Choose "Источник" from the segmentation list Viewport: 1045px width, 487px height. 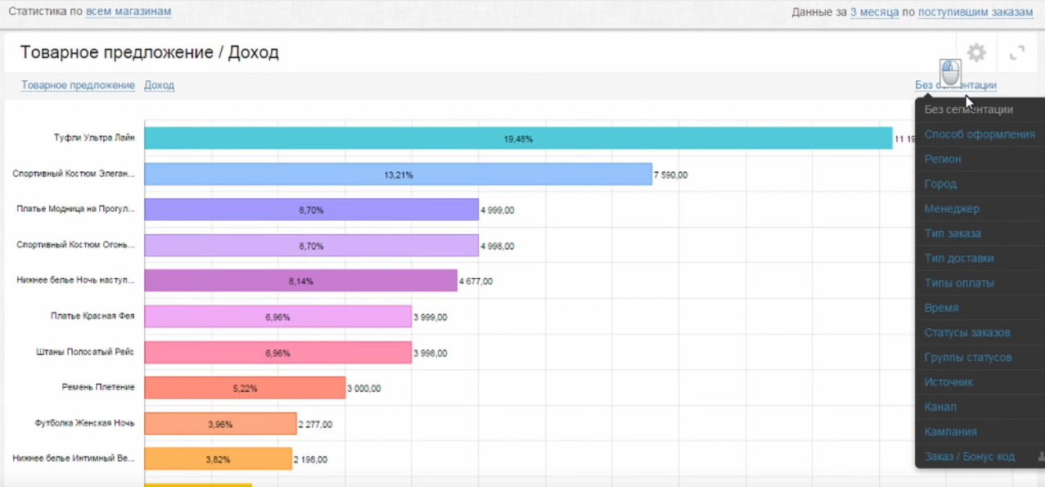948,382
